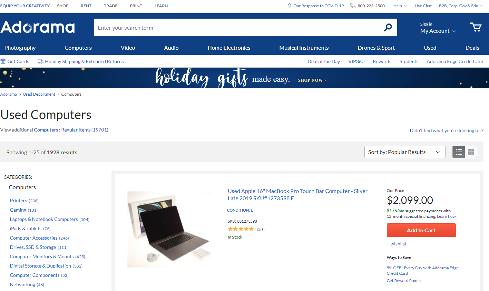The width and height of the screenshot is (489, 291).
Task: Open the Drones & Sport menu
Action: click(376, 48)
